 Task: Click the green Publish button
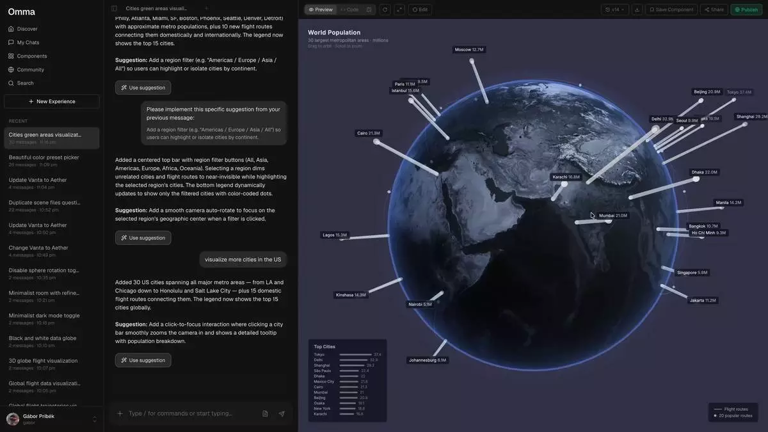click(746, 10)
